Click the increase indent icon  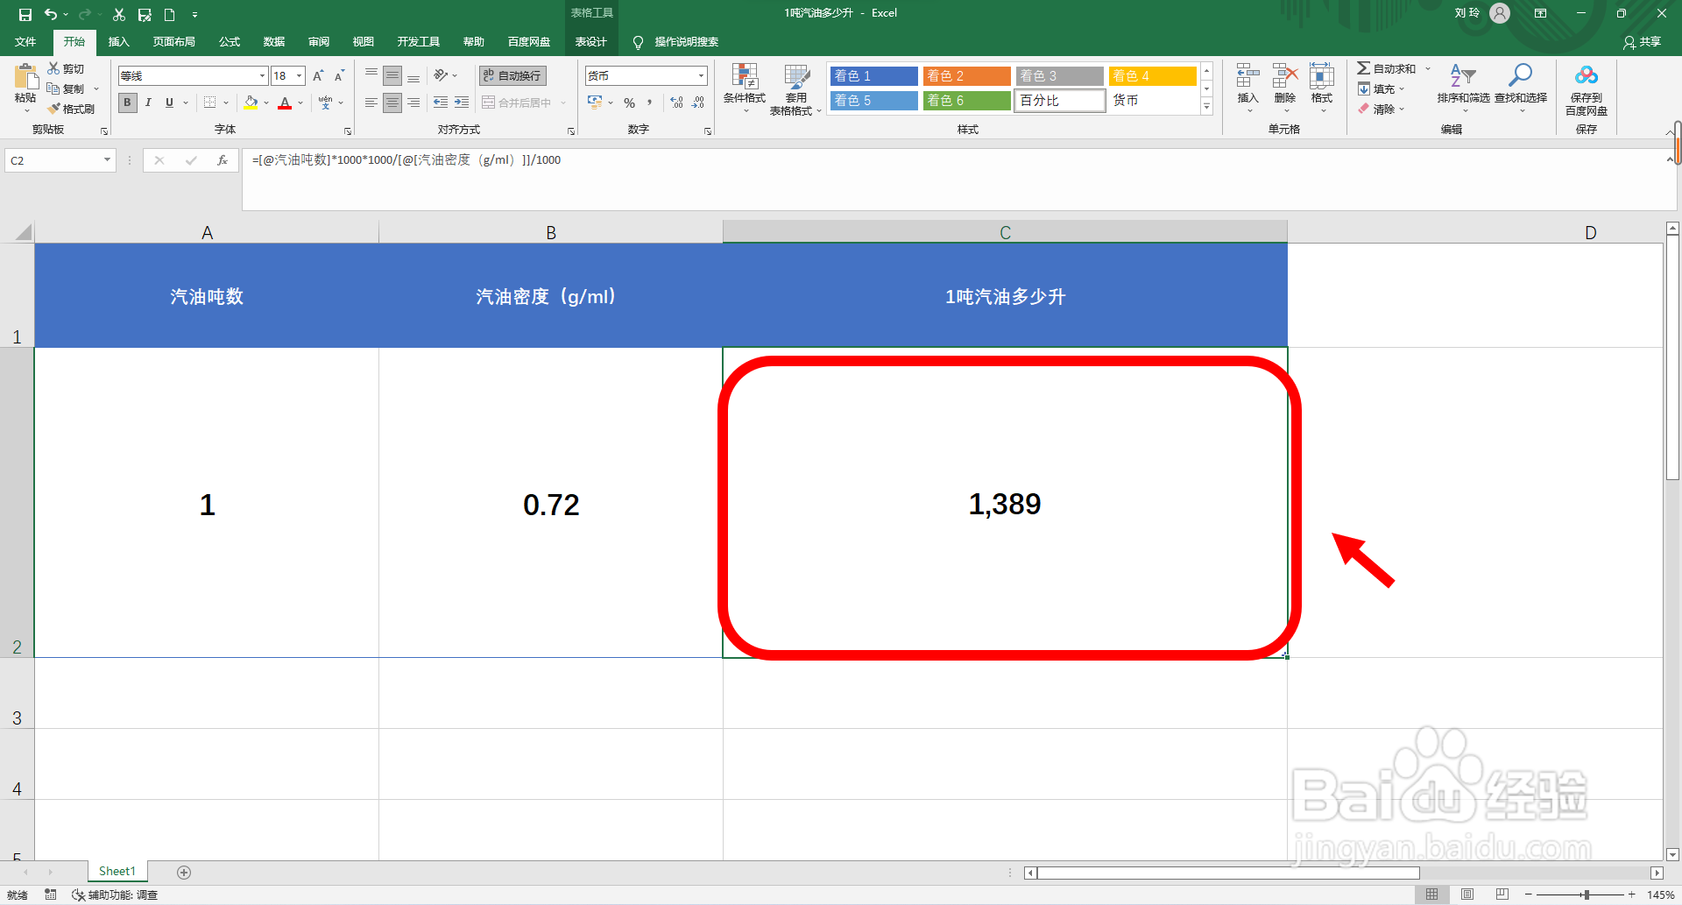462,103
